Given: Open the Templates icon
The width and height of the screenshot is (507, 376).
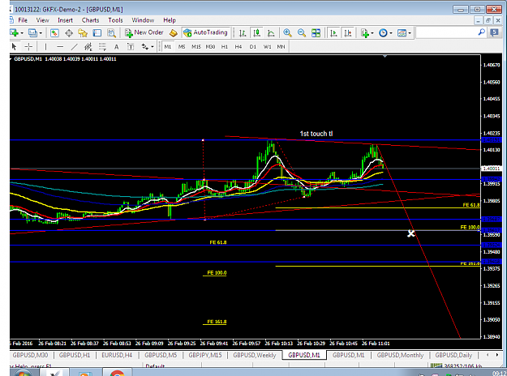Looking at the screenshot, I should tap(402, 32).
